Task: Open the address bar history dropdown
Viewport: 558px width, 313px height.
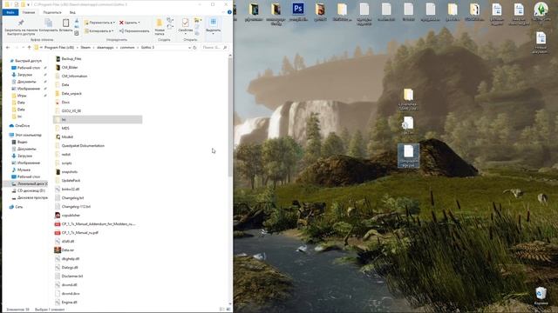Action: 189,48
